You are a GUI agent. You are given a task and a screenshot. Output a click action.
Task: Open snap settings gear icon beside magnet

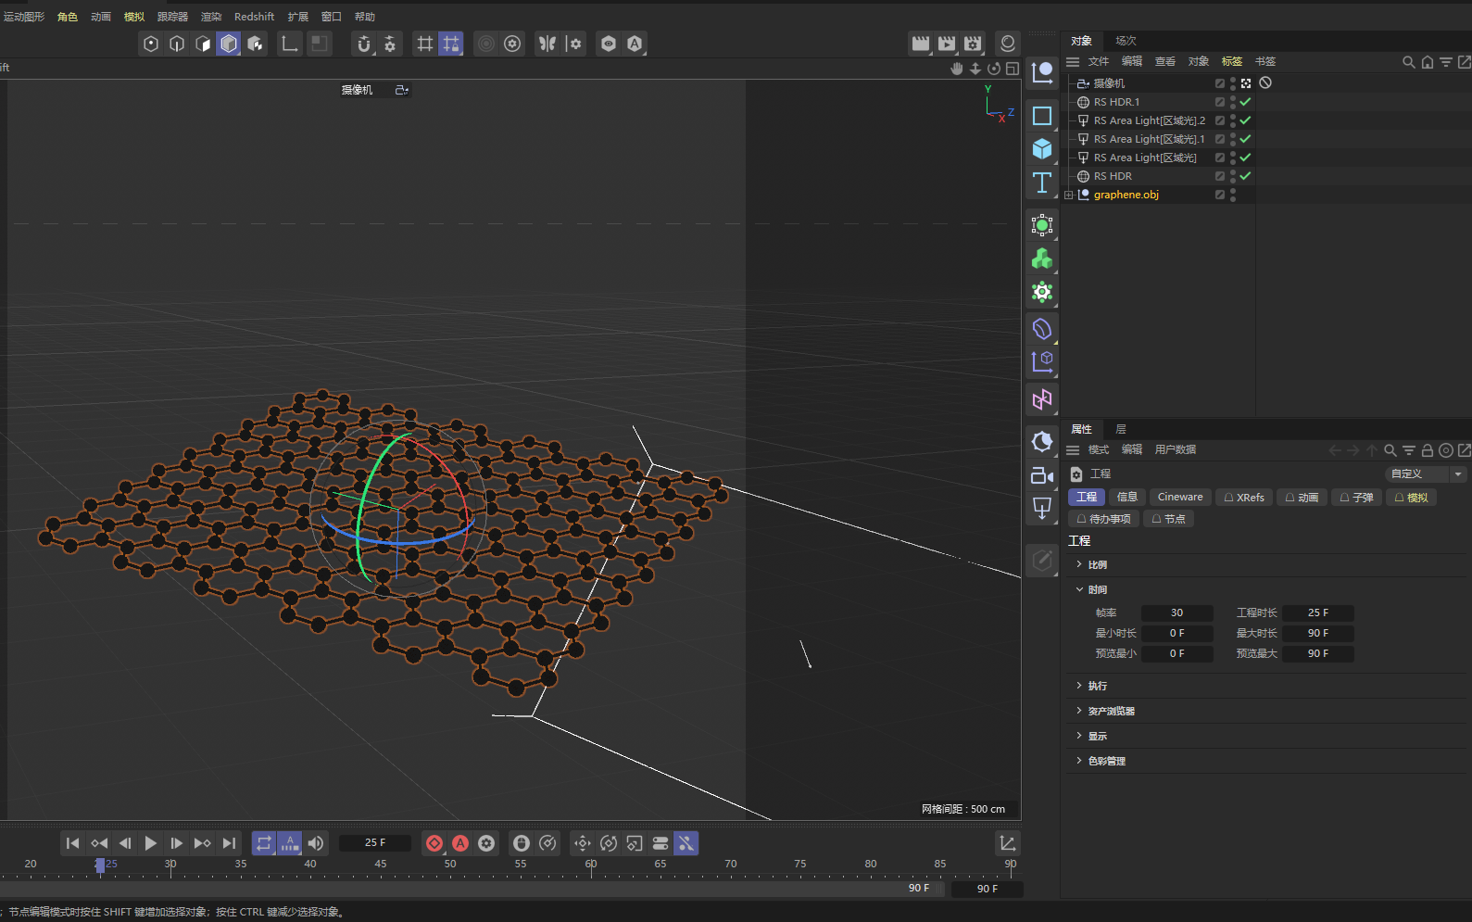tap(390, 44)
